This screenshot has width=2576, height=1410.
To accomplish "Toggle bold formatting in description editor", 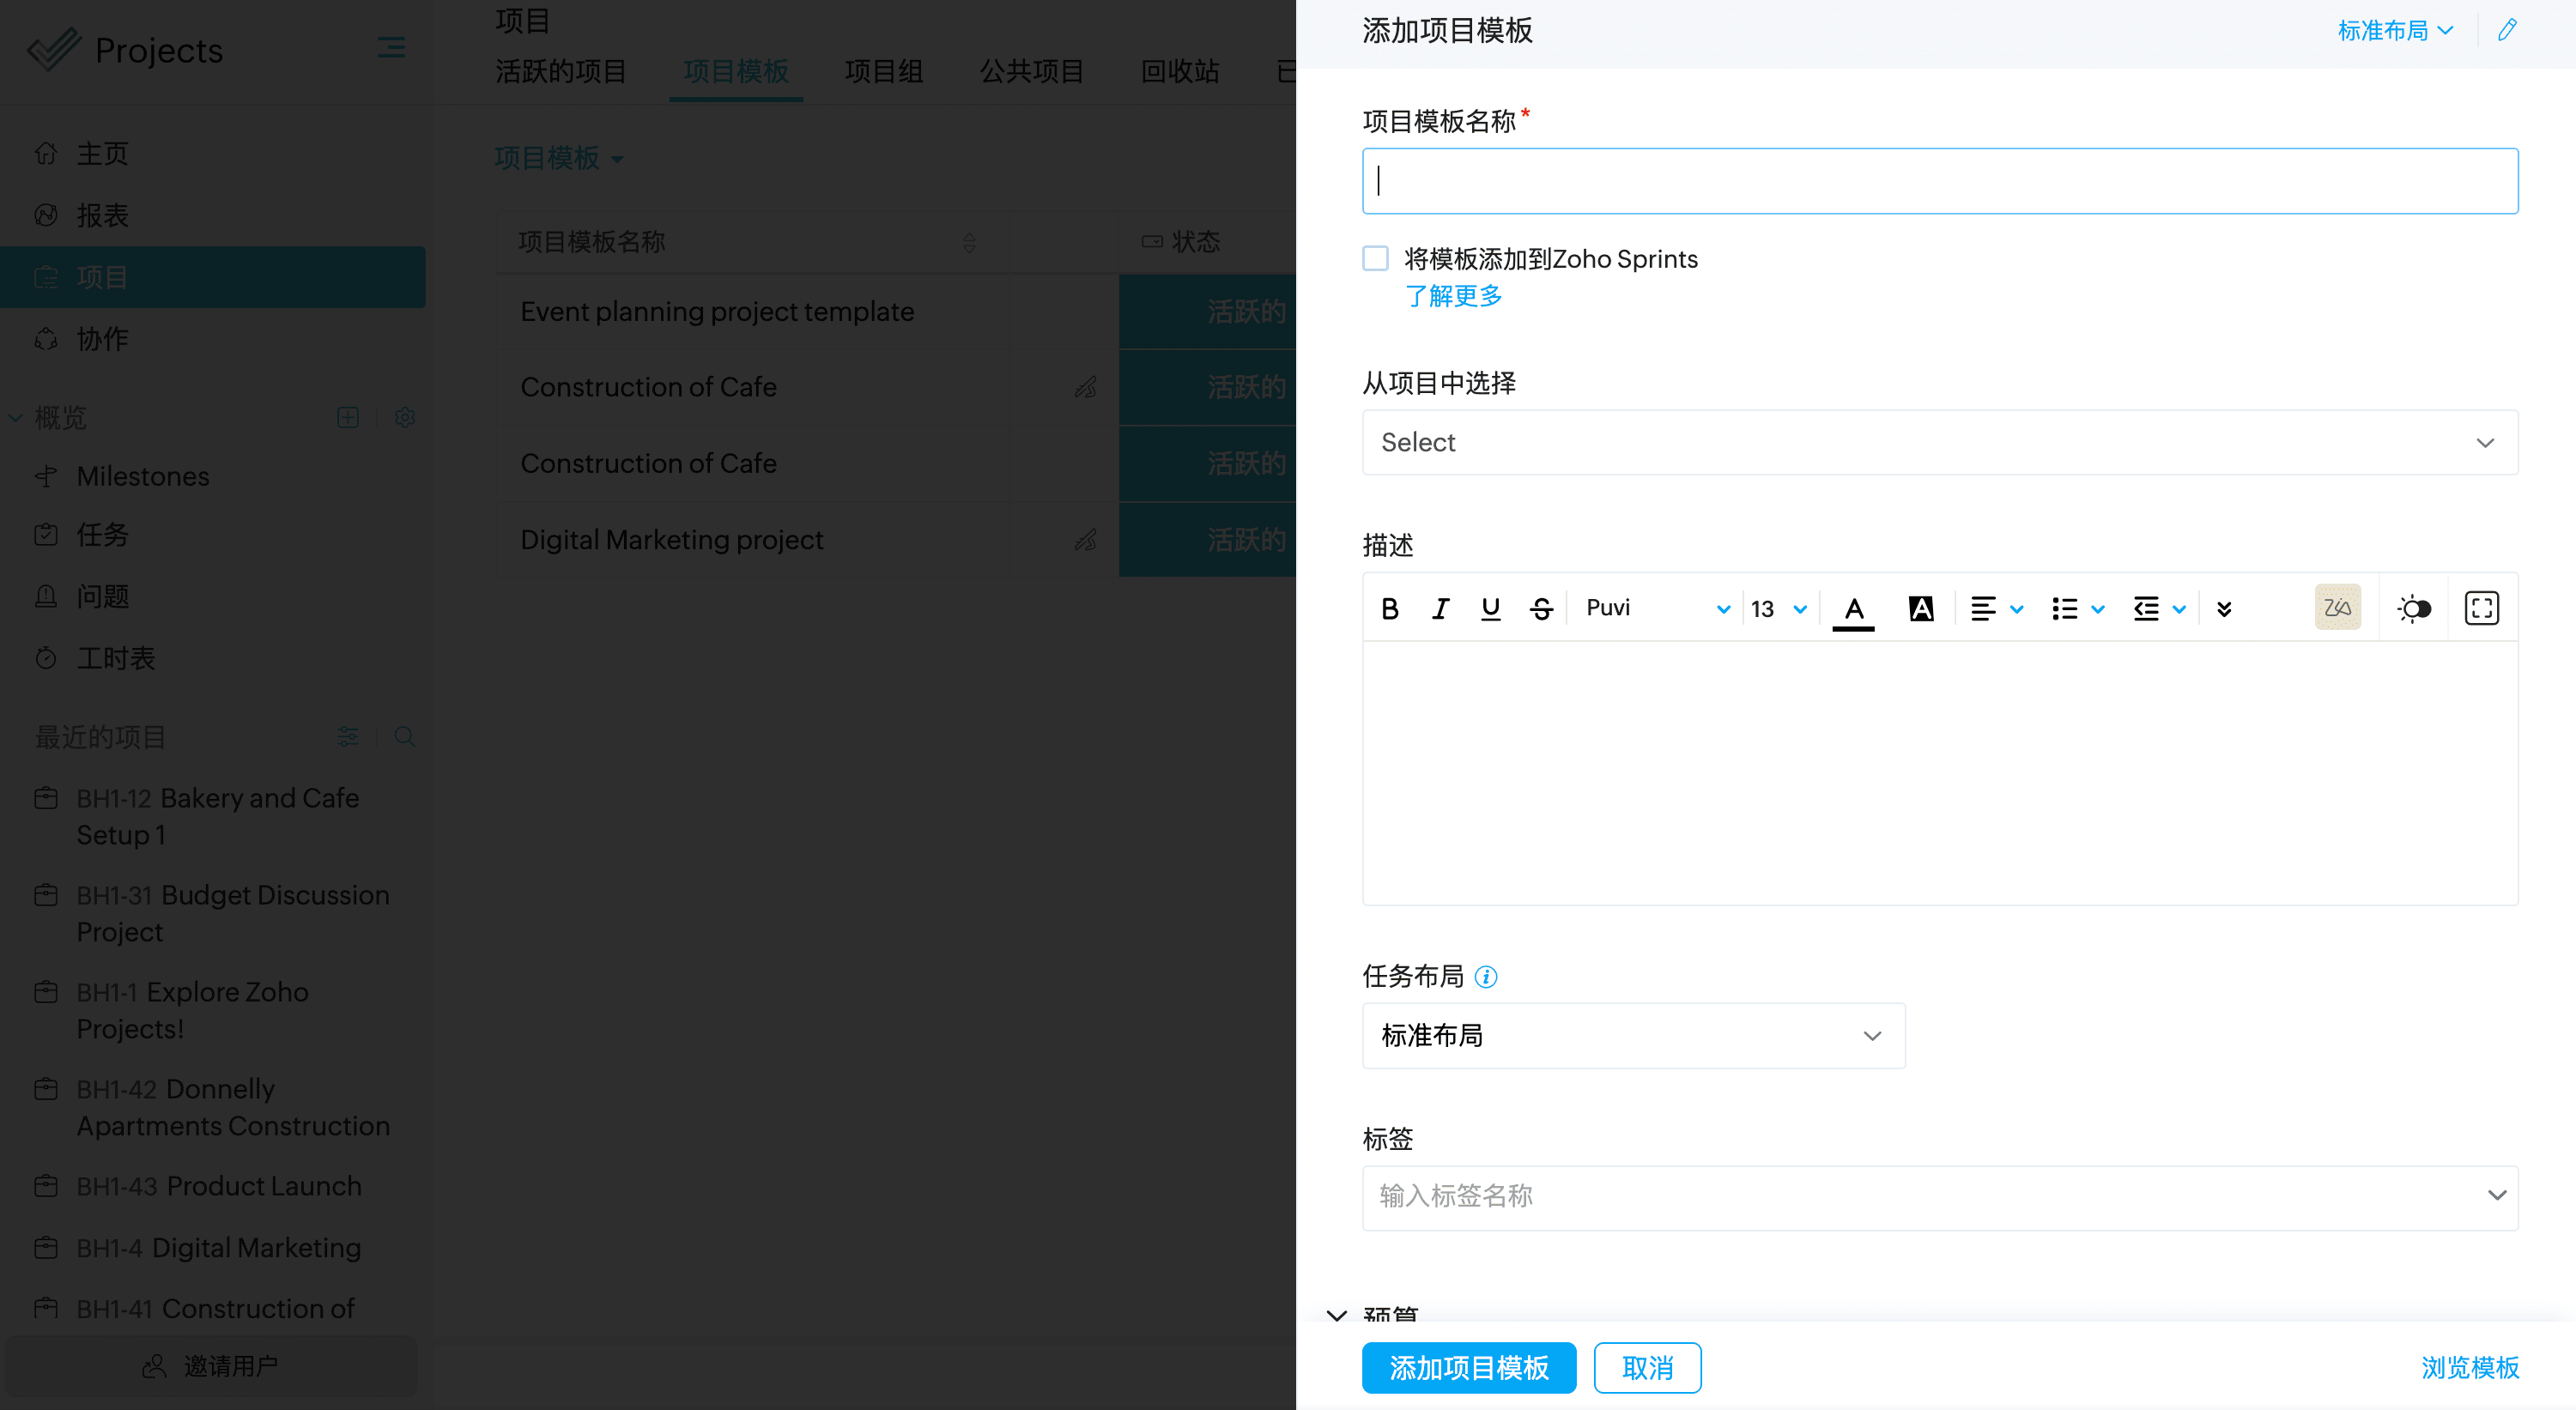I will [x=1389, y=608].
